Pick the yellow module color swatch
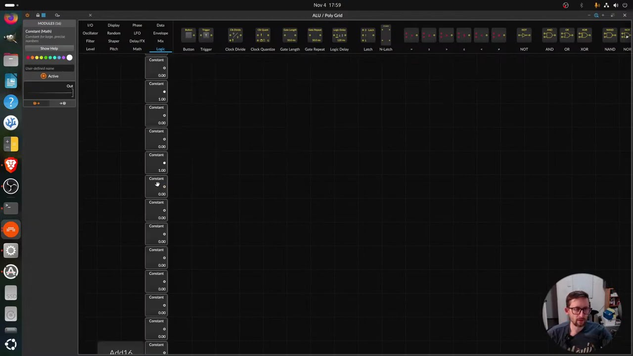This screenshot has height=356, width=633. (x=37, y=58)
